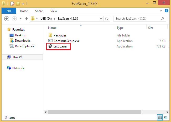Open the File menu tab

point(9,11)
